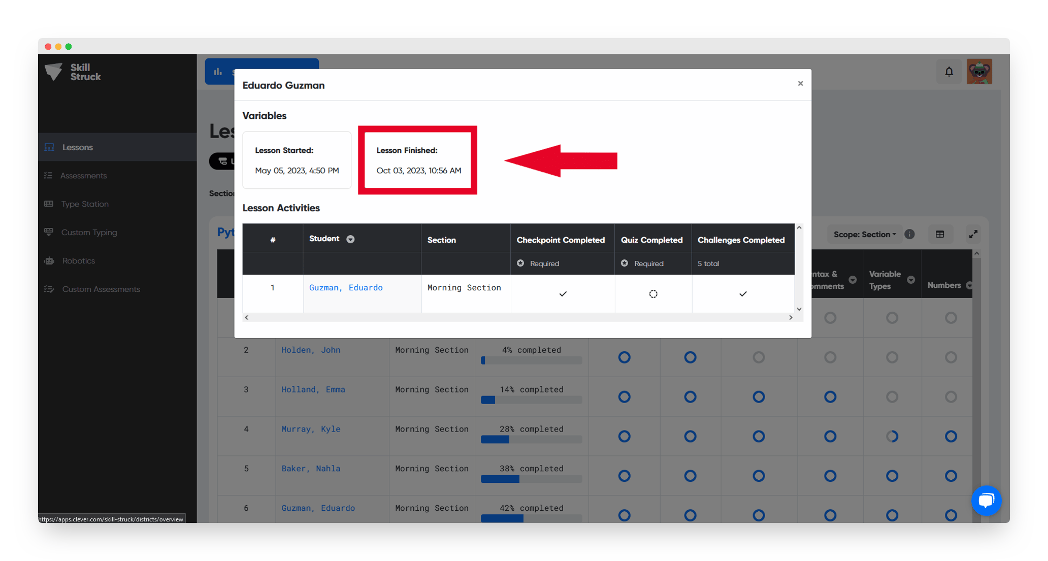Open Holden, John student link
The height and width of the screenshot is (561, 1048).
[x=311, y=350]
